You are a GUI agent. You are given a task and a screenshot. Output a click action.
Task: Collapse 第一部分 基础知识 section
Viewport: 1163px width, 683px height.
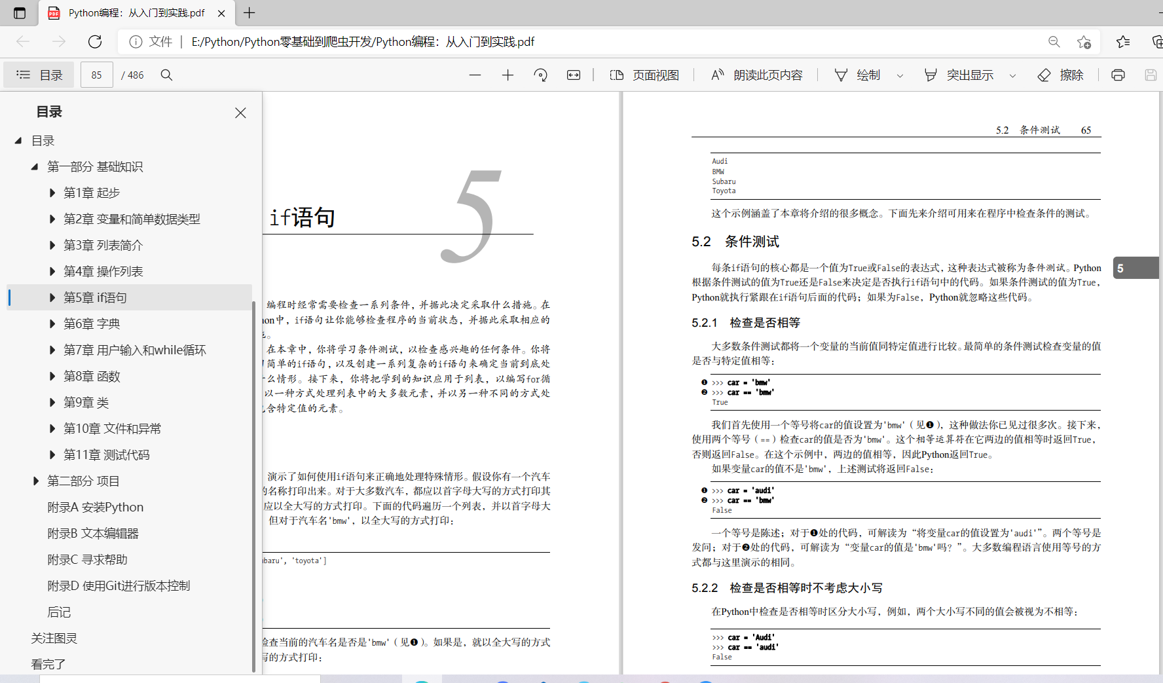tap(35, 166)
